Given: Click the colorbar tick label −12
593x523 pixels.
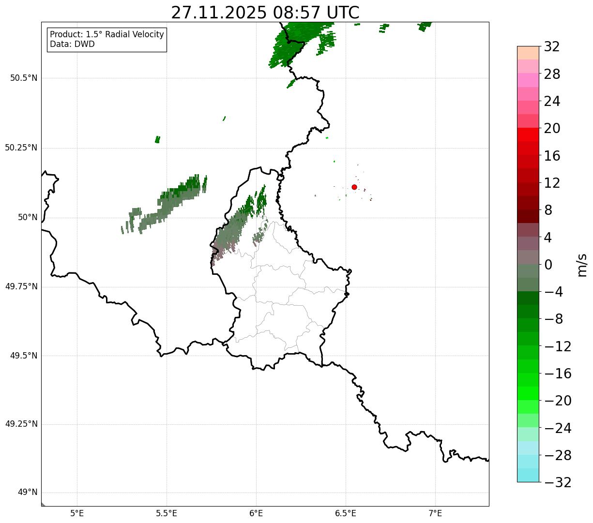Looking at the screenshot, I should point(558,346).
